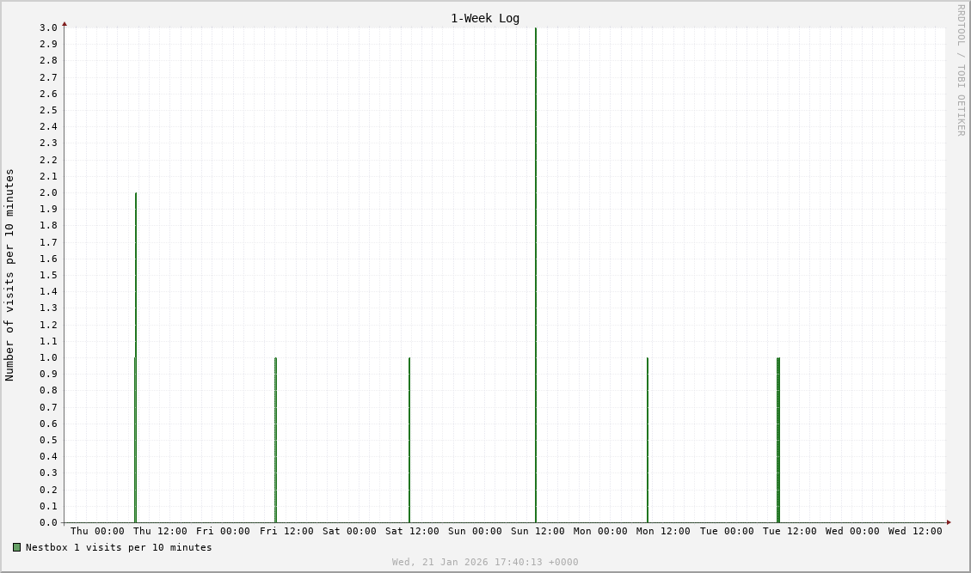971x573 pixels.
Task: Click the red arrowhead at the x-axis end
Action: point(949,522)
